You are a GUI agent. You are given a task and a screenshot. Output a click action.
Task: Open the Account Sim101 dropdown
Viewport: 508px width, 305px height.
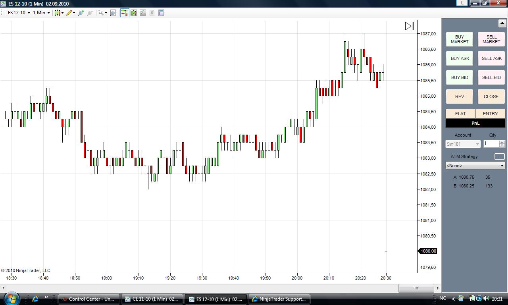(463, 144)
